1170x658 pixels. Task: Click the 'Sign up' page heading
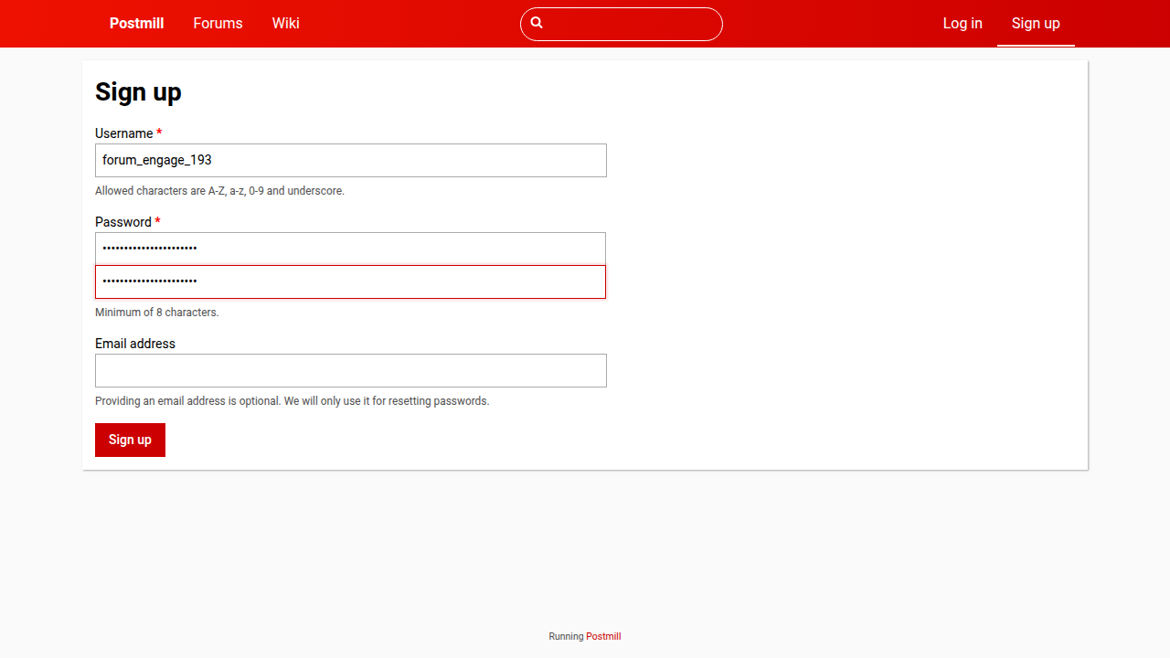pyautogui.click(x=138, y=92)
